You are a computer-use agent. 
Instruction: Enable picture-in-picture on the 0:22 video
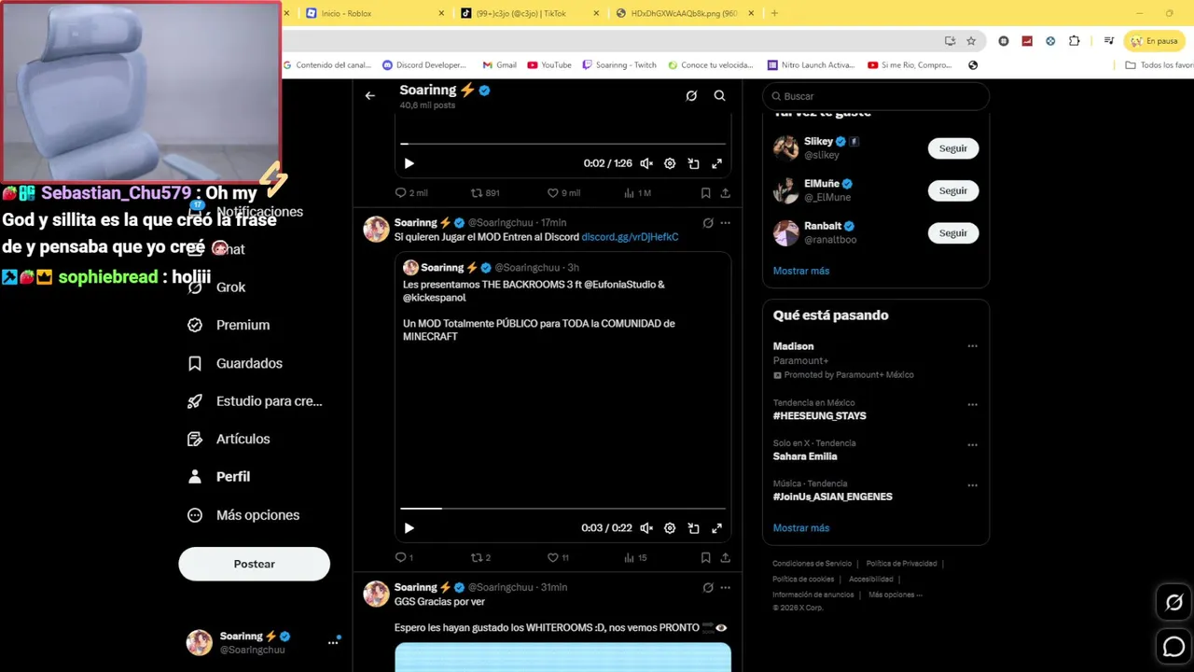pyautogui.click(x=693, y=528)
